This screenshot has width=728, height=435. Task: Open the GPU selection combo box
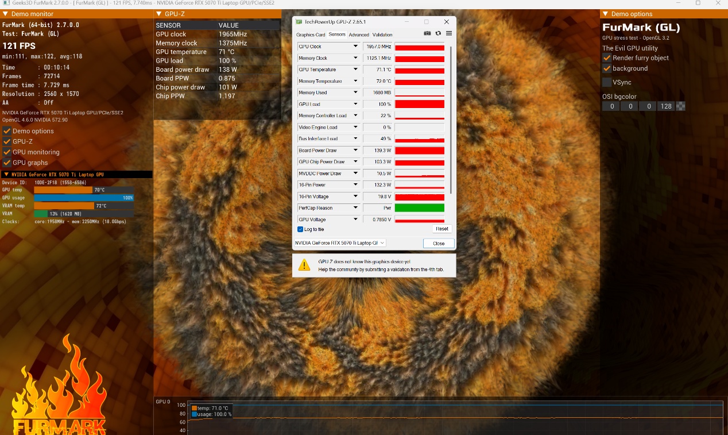click(x=340, y=243)
